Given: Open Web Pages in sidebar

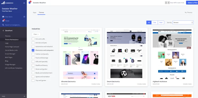Looking at the screenshot, I should coord(9,57).
